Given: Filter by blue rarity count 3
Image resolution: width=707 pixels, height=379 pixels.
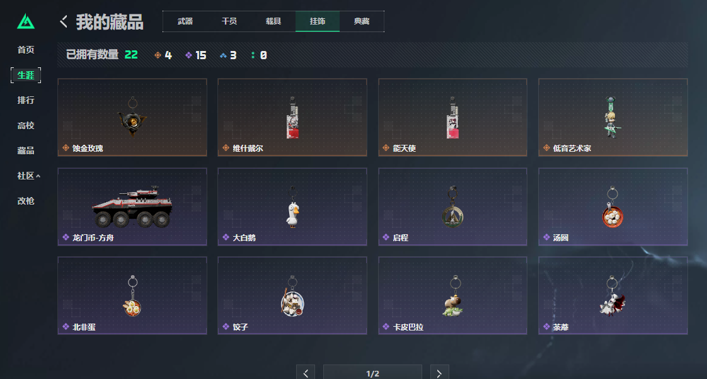Looking at the screenshot, I should point(228,55).
